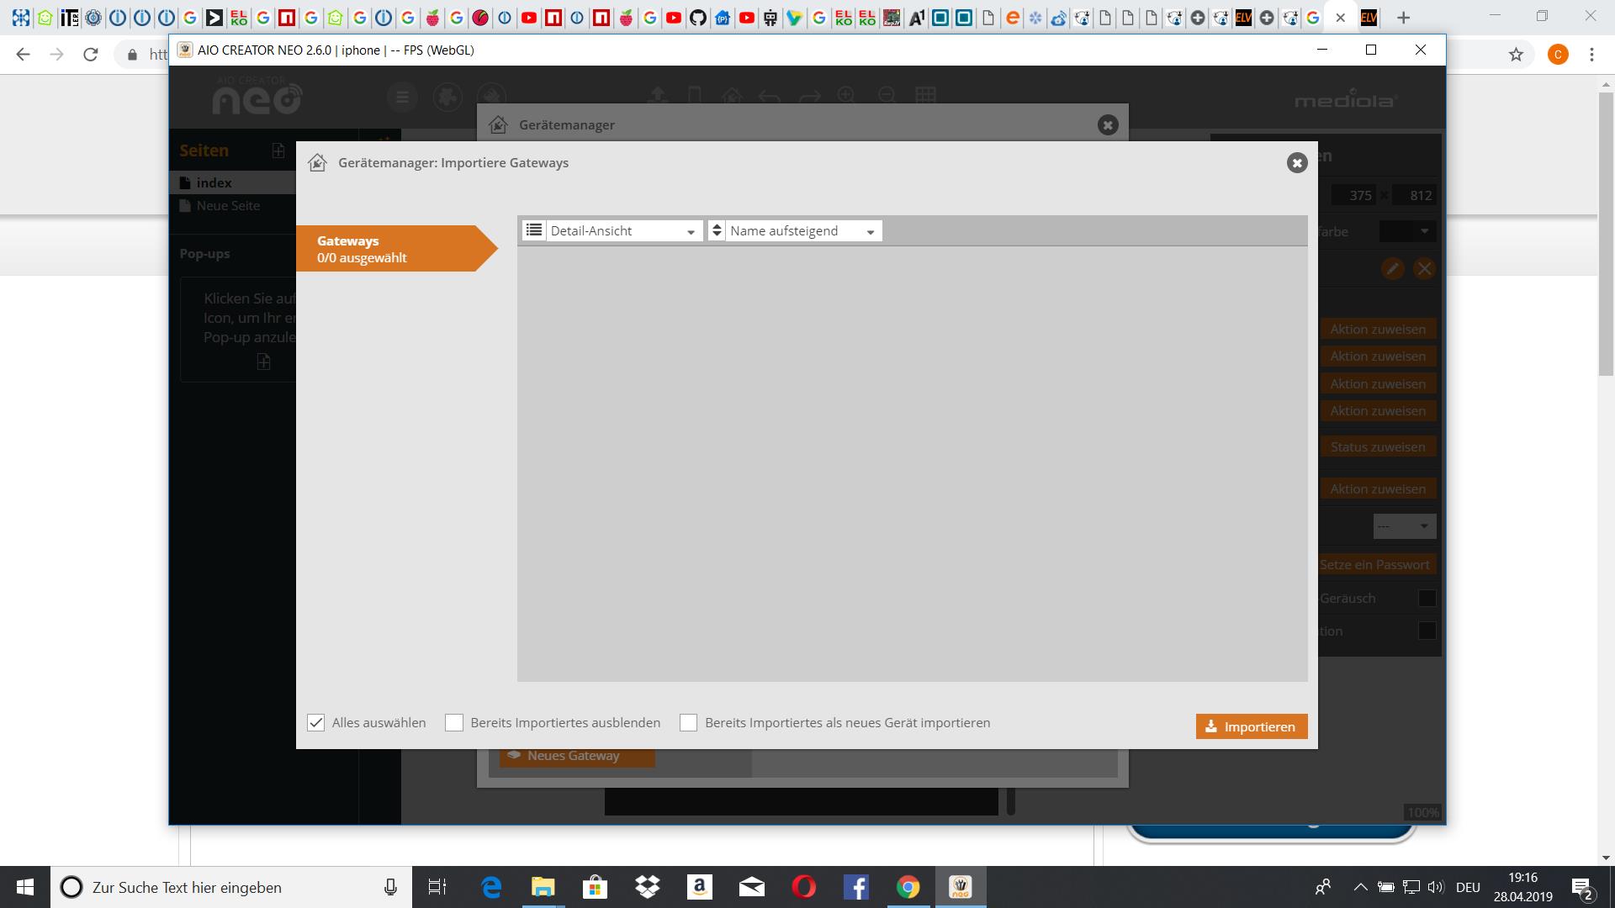Toggle the Geräusch checkbox

coord(1427,599)
